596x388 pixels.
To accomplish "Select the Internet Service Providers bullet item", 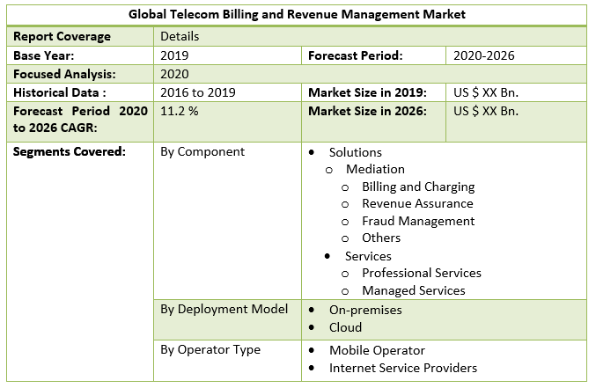I will click(x=403, y=368).
